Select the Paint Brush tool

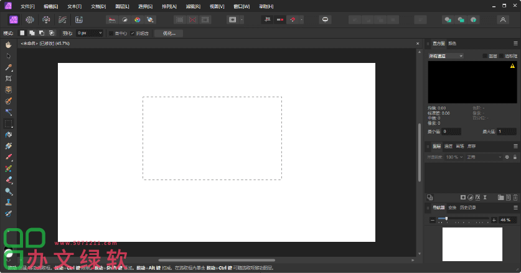[9, 157]
